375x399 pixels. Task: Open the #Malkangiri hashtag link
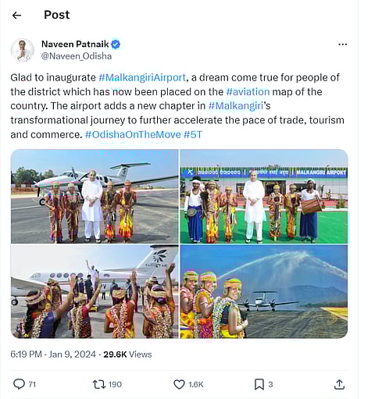click(236, 106)
